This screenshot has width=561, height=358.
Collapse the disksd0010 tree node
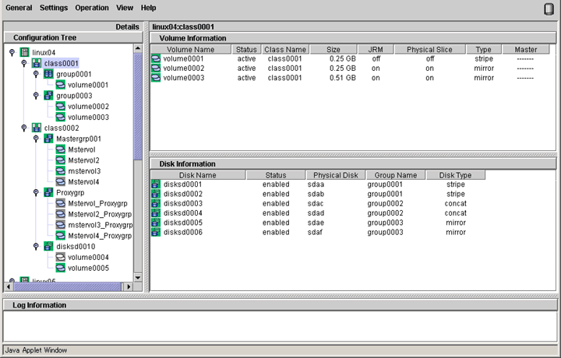tap(36, 246)
